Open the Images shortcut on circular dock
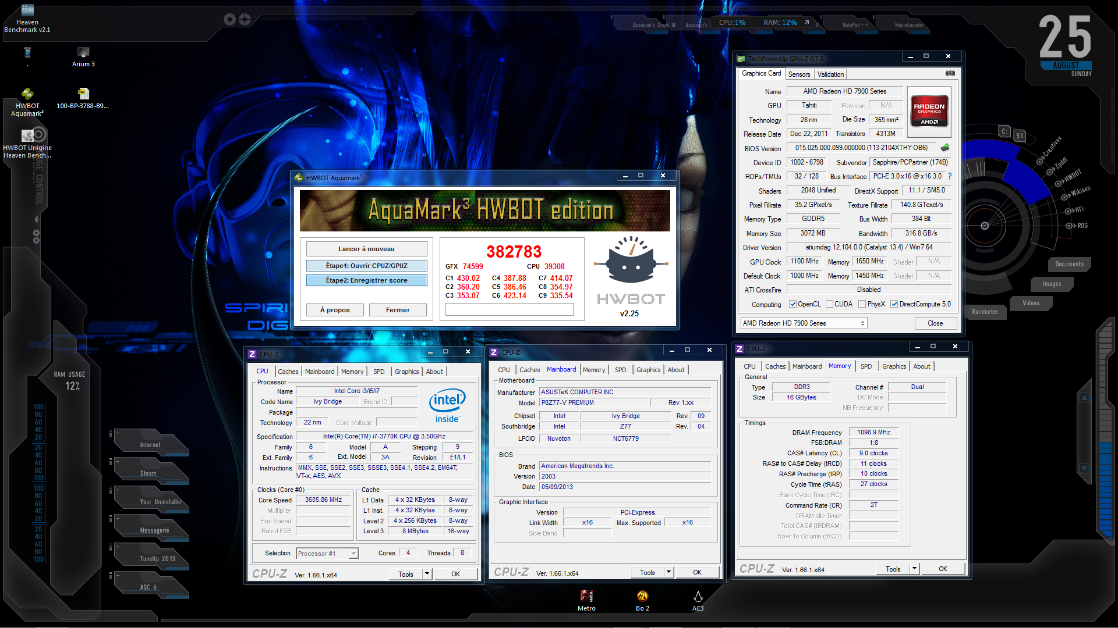Image resolution: width=1118 pixels, height=628 pixels. [x=1052, y=284]
